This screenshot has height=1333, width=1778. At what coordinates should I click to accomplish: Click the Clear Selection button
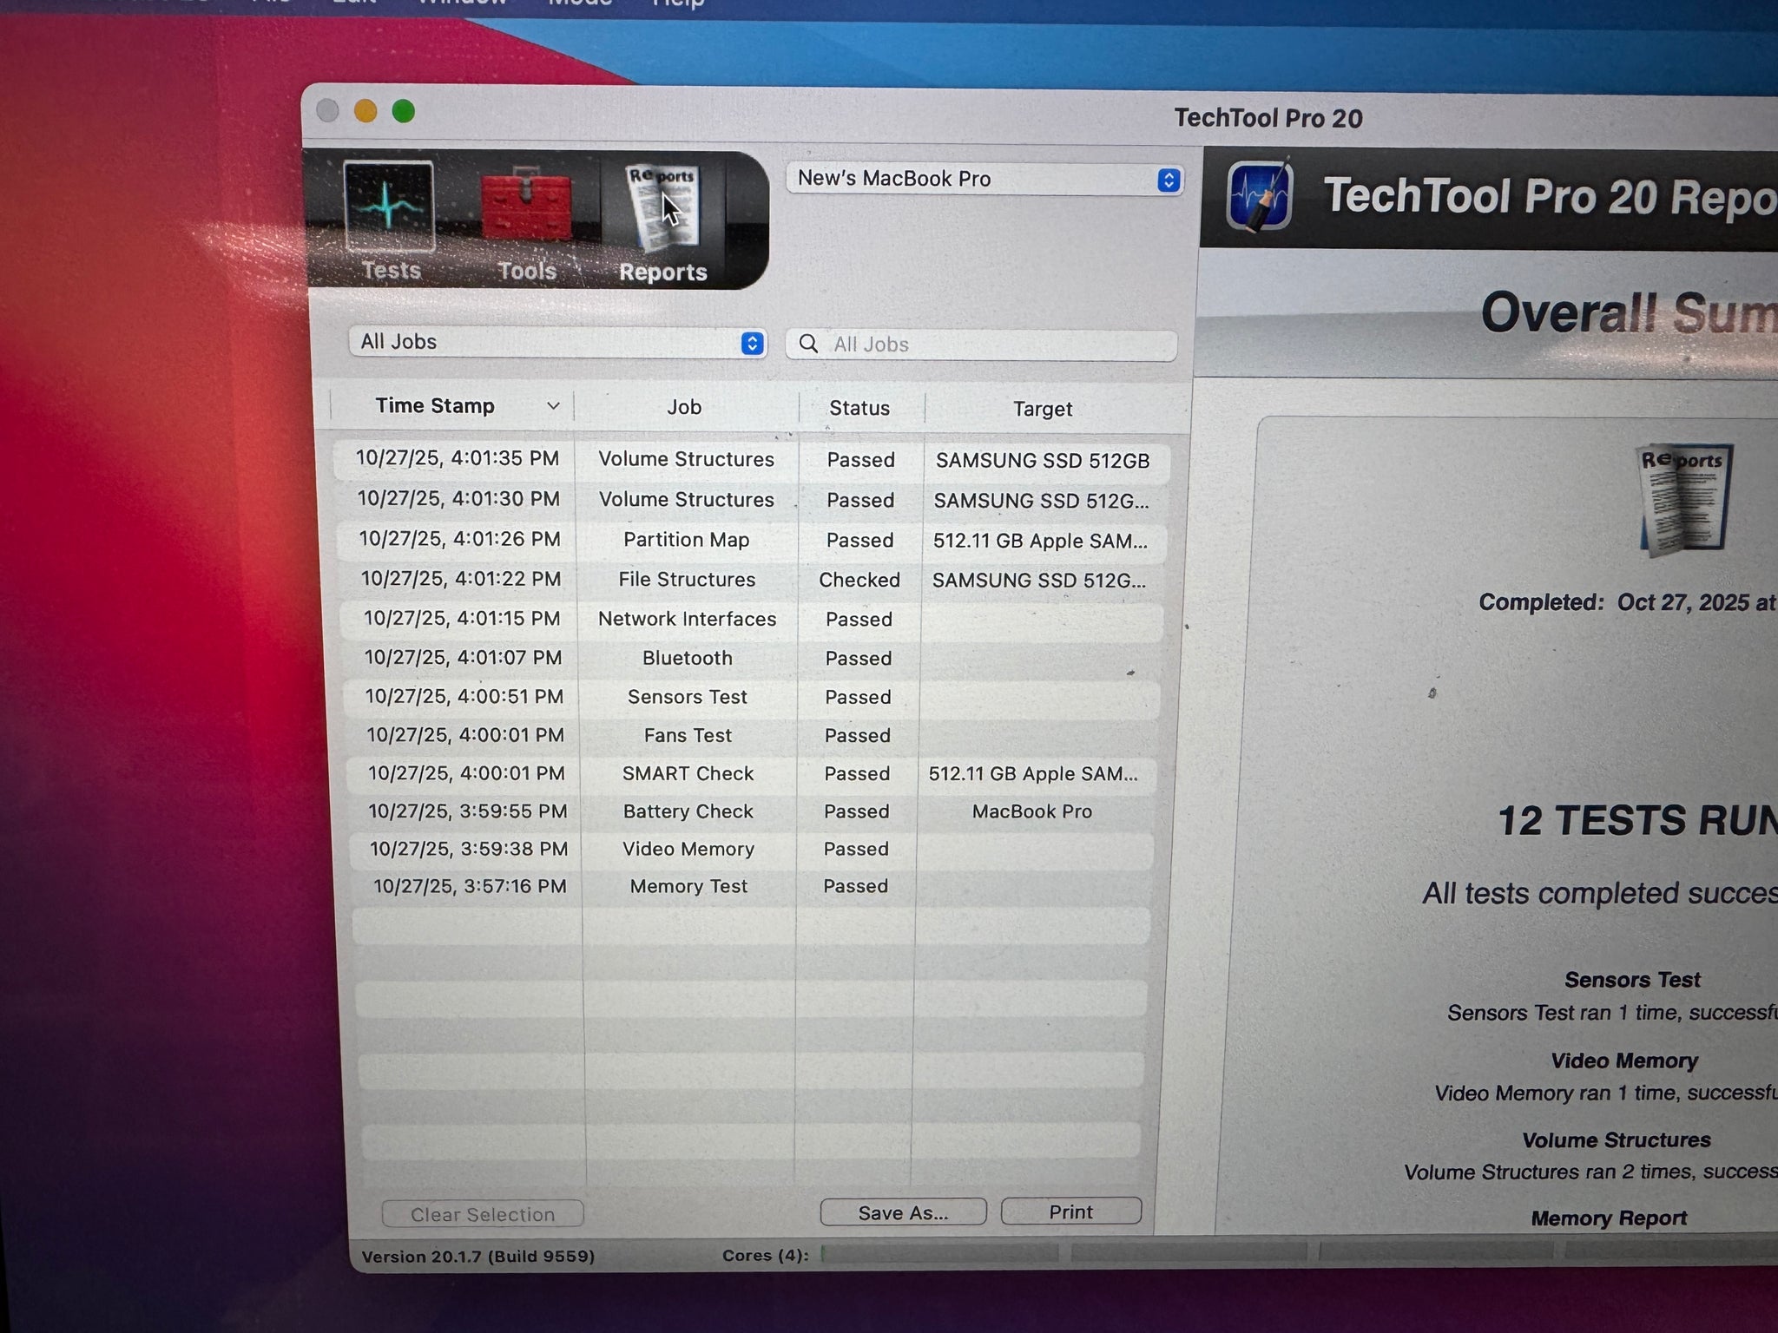tap(483, 1214)
